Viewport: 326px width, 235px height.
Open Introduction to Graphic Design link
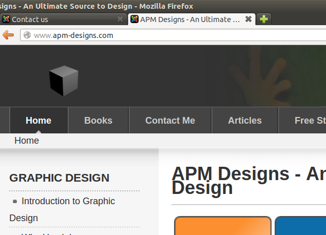pos(62,209)
